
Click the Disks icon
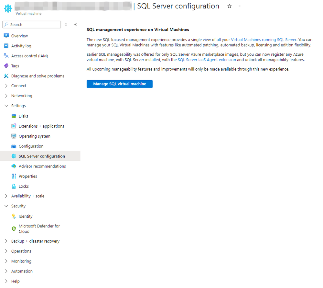point(14,116)
